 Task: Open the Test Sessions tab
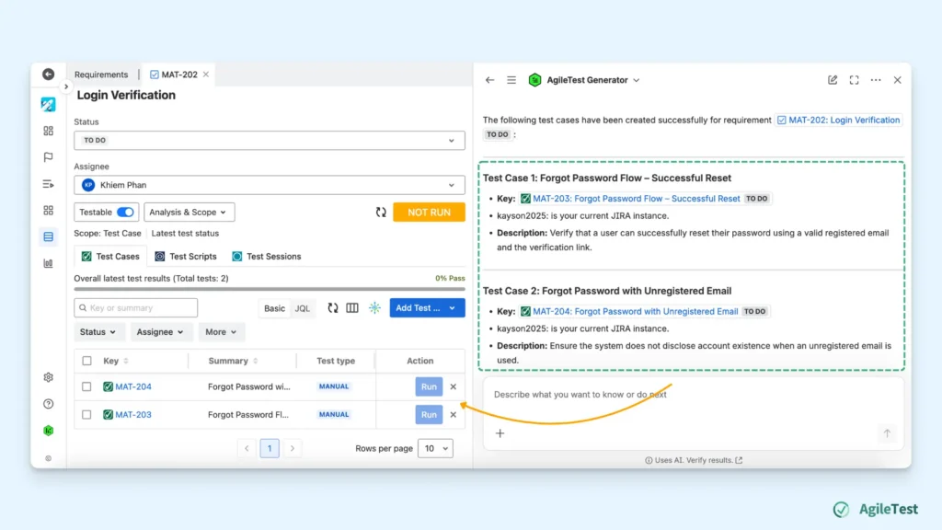point(267,257)
